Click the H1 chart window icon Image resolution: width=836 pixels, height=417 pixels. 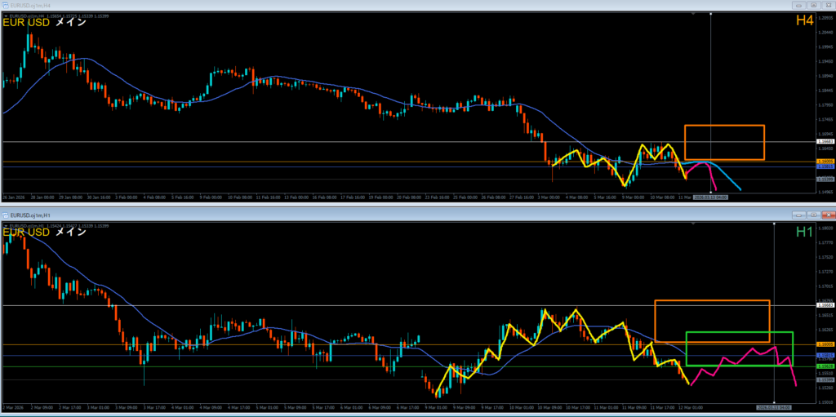pyautogui.click(x=5, y=215)
